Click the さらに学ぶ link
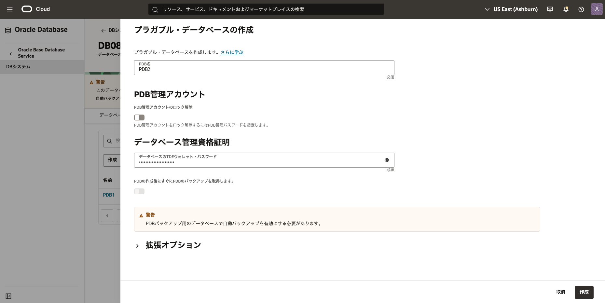 tap(232, 52)
